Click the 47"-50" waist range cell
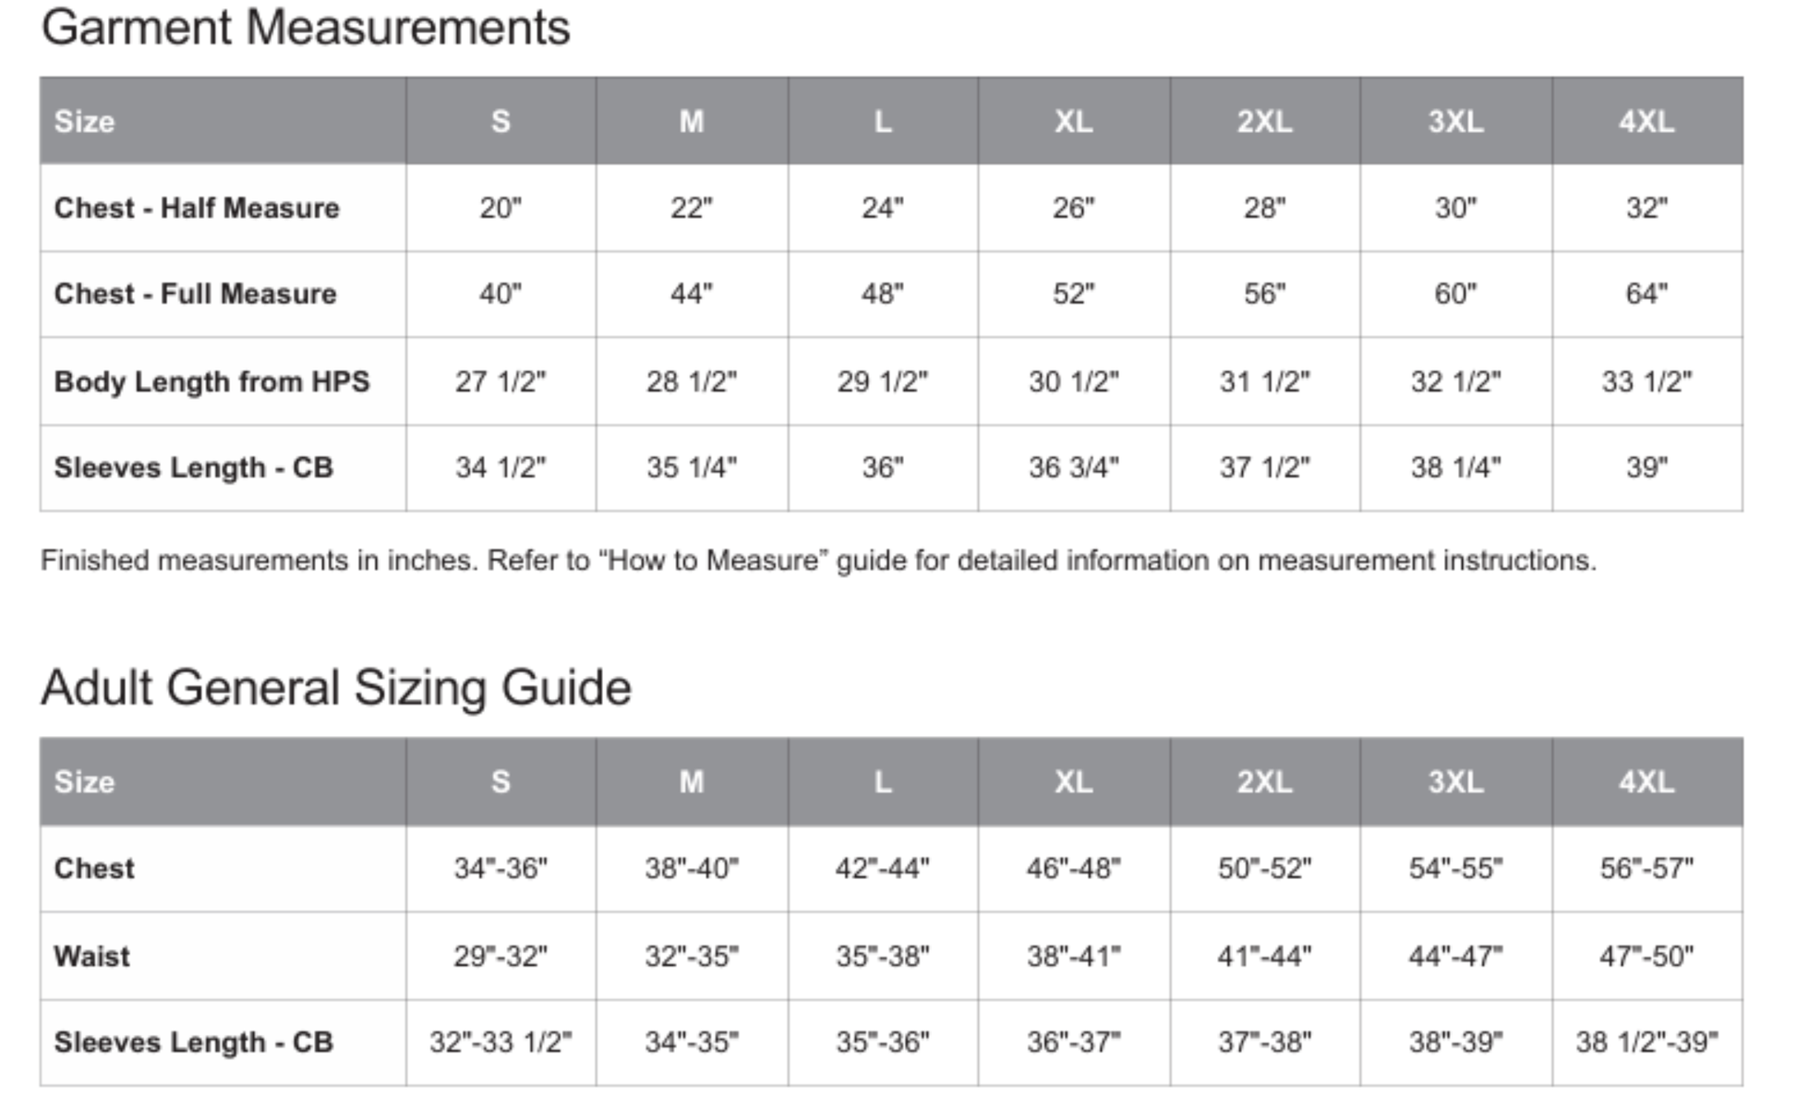Screen dimensions: 1797x1110 (x=1646, y=956)
